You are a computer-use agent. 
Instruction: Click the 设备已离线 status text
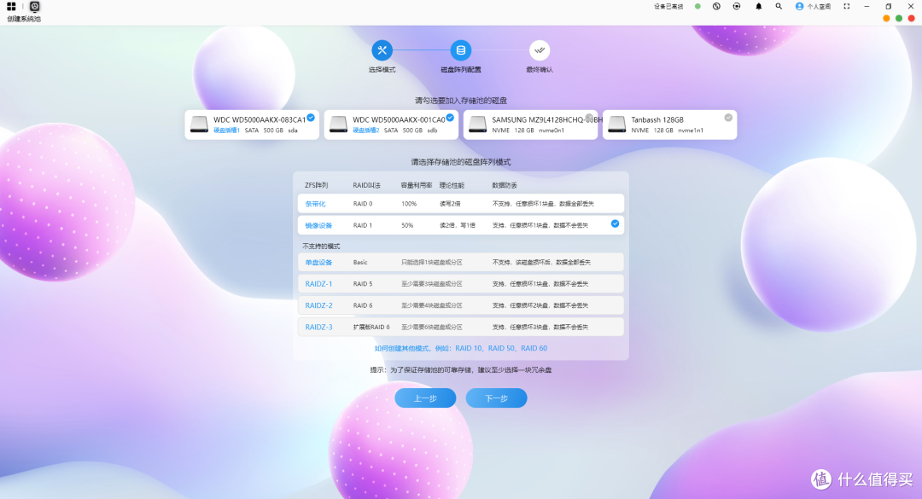click(x=668, y=7)
